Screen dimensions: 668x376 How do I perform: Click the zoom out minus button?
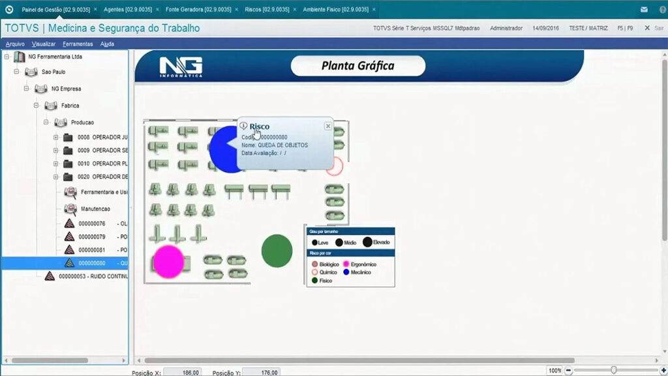(568, 371)
